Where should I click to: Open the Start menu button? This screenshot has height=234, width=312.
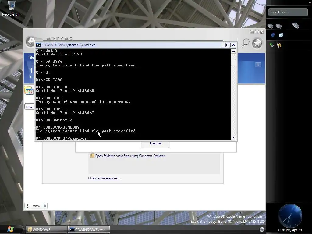(x=10, y=229)
